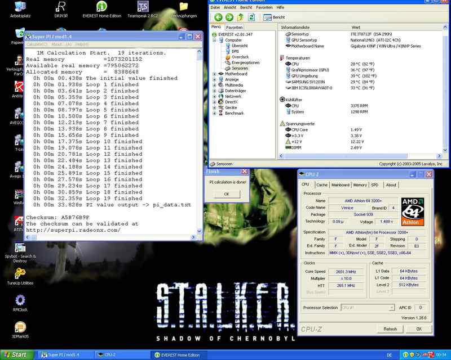Select EVEREST v2.01.347 root node

(235, 34)
